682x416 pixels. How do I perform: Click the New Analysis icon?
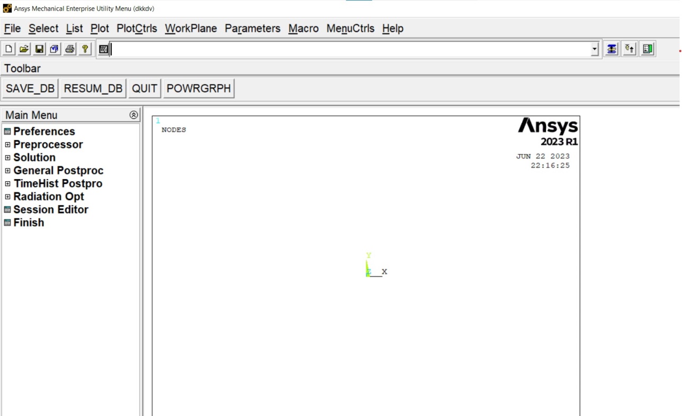tap(8, 49)
